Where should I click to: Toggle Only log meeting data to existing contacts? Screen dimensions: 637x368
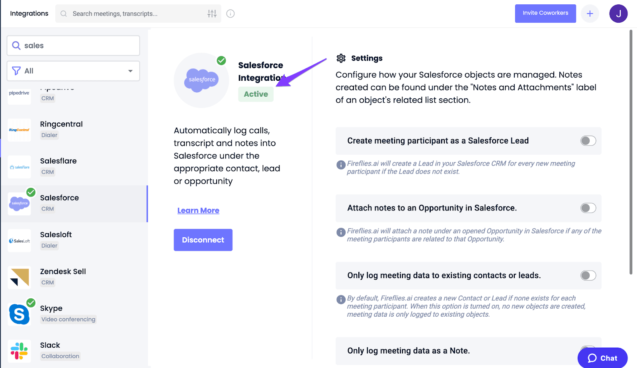(588, 275)
